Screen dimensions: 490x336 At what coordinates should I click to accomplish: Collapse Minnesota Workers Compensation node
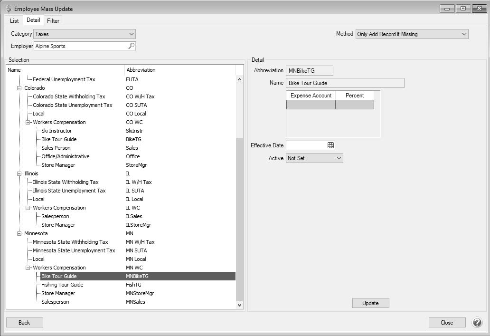point(28,268)
